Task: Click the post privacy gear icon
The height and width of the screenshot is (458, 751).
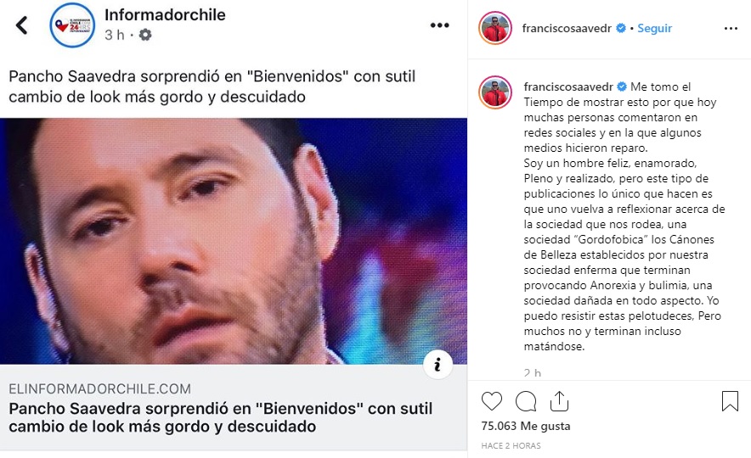Action: point(145,35)
